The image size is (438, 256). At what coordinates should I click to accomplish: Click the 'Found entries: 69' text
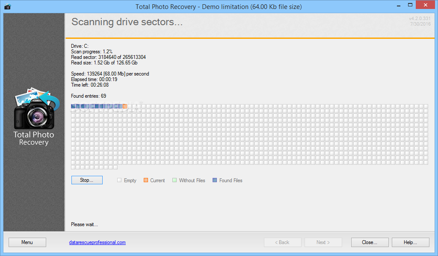[89, 96]
